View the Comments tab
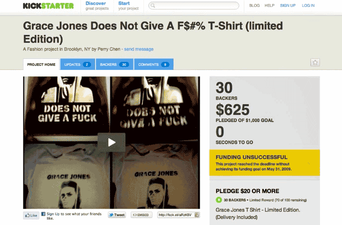The height and width of the screenshot is (225, 342). (x=154, y=64)
